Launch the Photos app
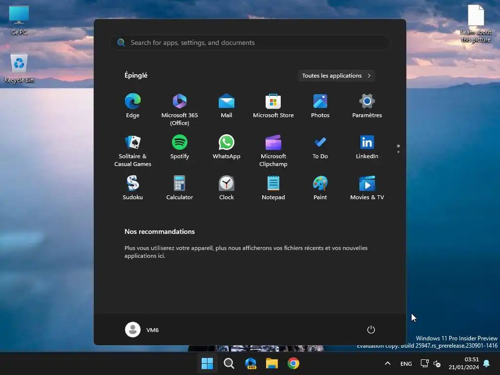 (320, 106)
